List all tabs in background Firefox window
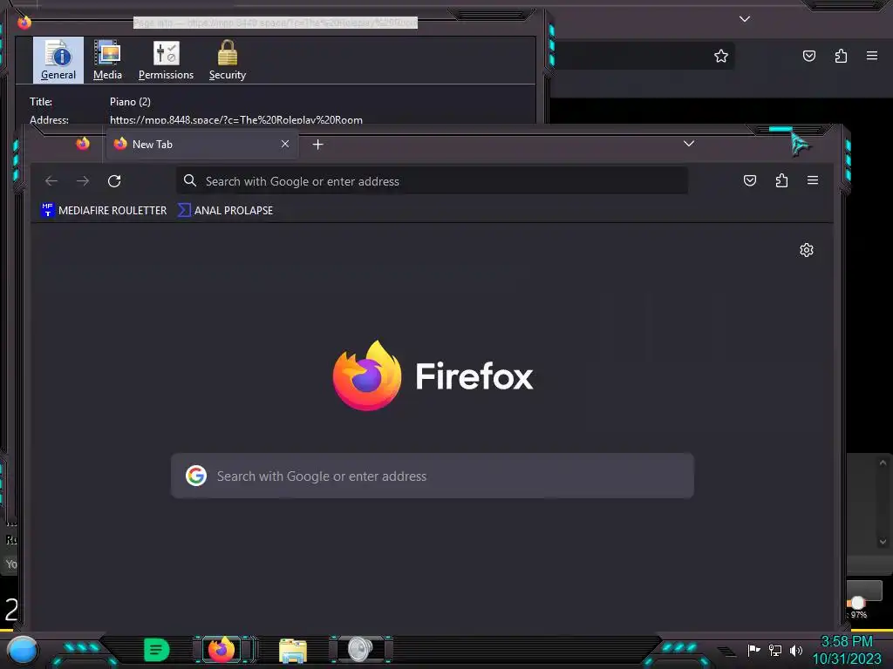This screenshot has width=893, height=669. [745, 19]
